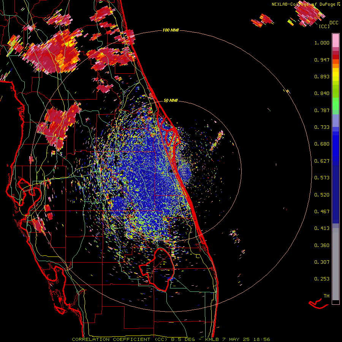This screenshot has width=342, height=342.
Task: Click the 0.520 scale value
Action: (x=322, y=195)
